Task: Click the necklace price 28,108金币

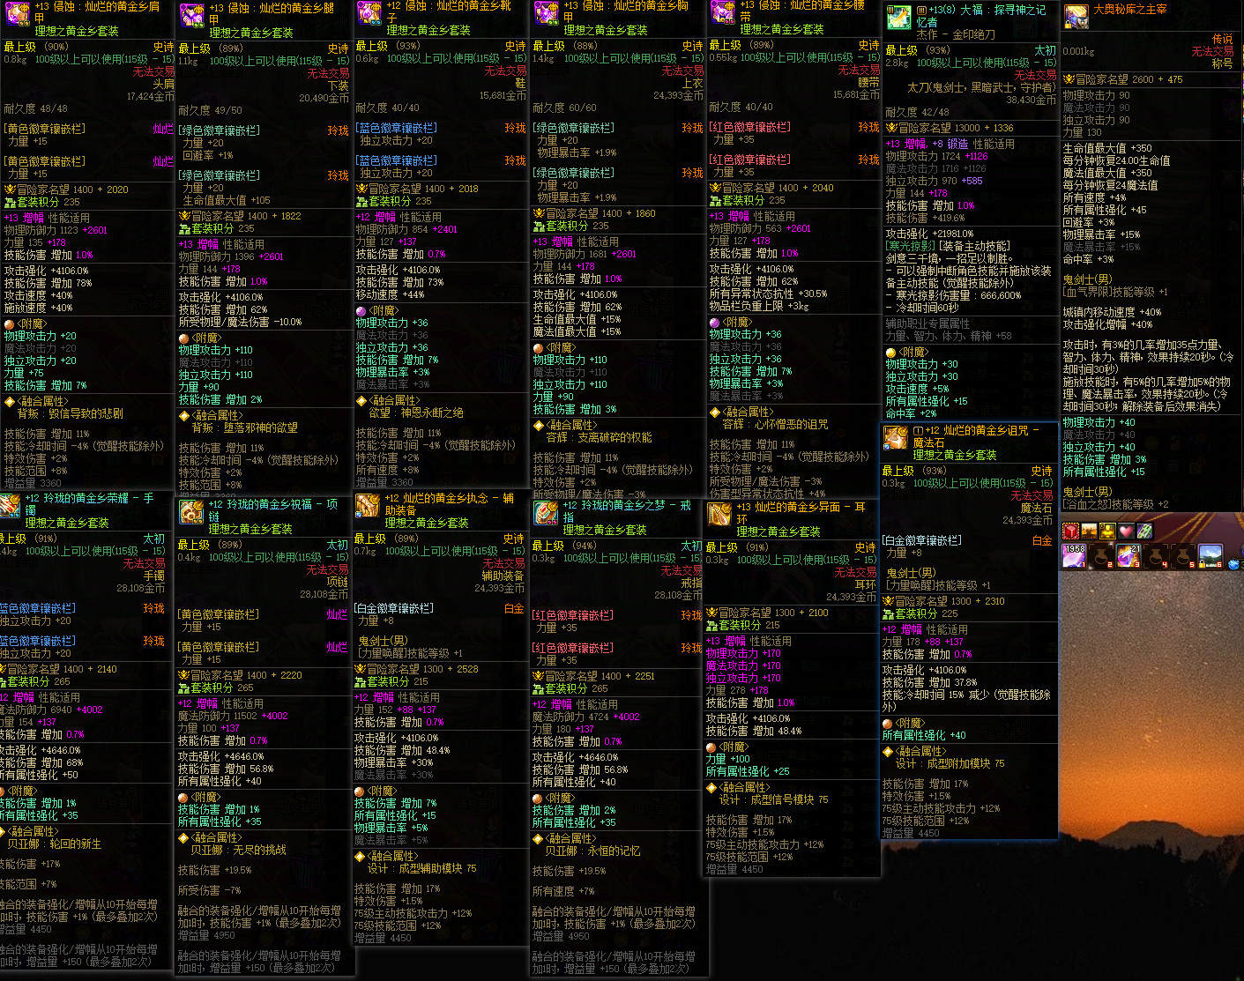Action: 324,595
